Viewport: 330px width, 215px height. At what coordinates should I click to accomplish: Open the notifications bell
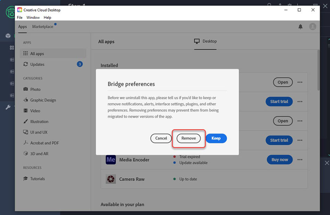pyautogui.click(x=300, y=26)
